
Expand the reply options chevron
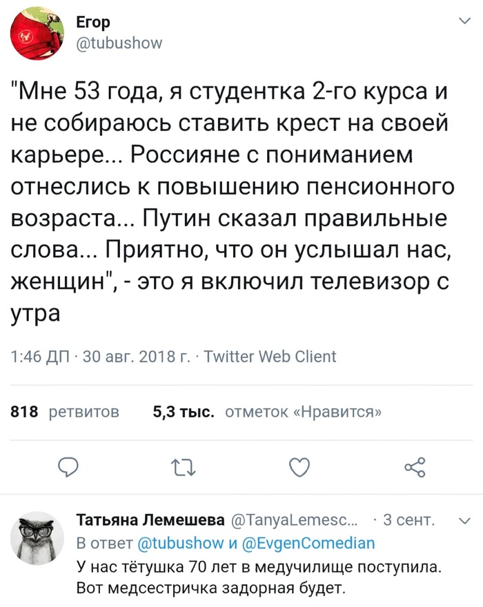click(464, 519)
